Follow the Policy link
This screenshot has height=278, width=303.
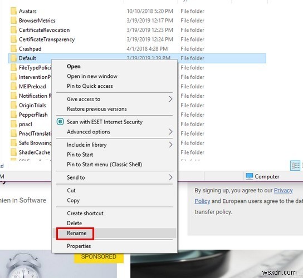click(202, 201)
